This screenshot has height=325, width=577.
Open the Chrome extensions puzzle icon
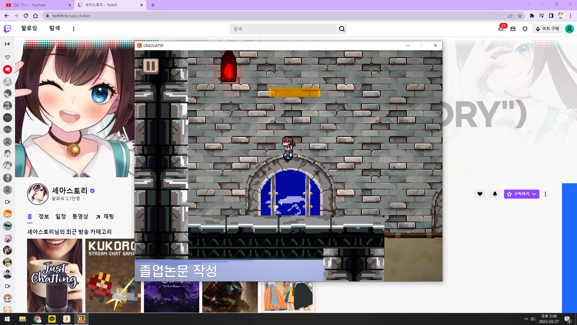point(532,16)
